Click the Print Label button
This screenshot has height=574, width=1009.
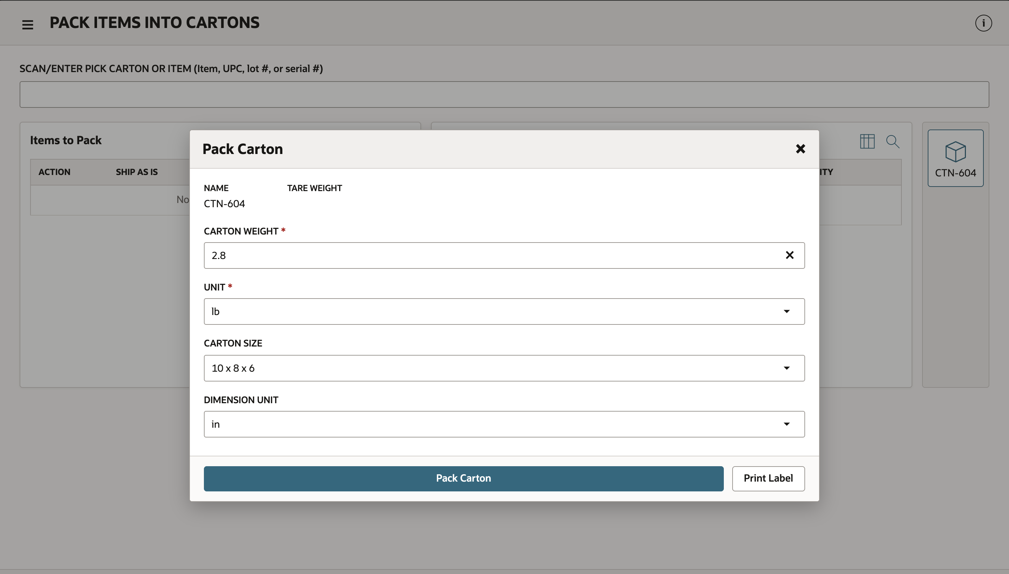coord(768,478)
